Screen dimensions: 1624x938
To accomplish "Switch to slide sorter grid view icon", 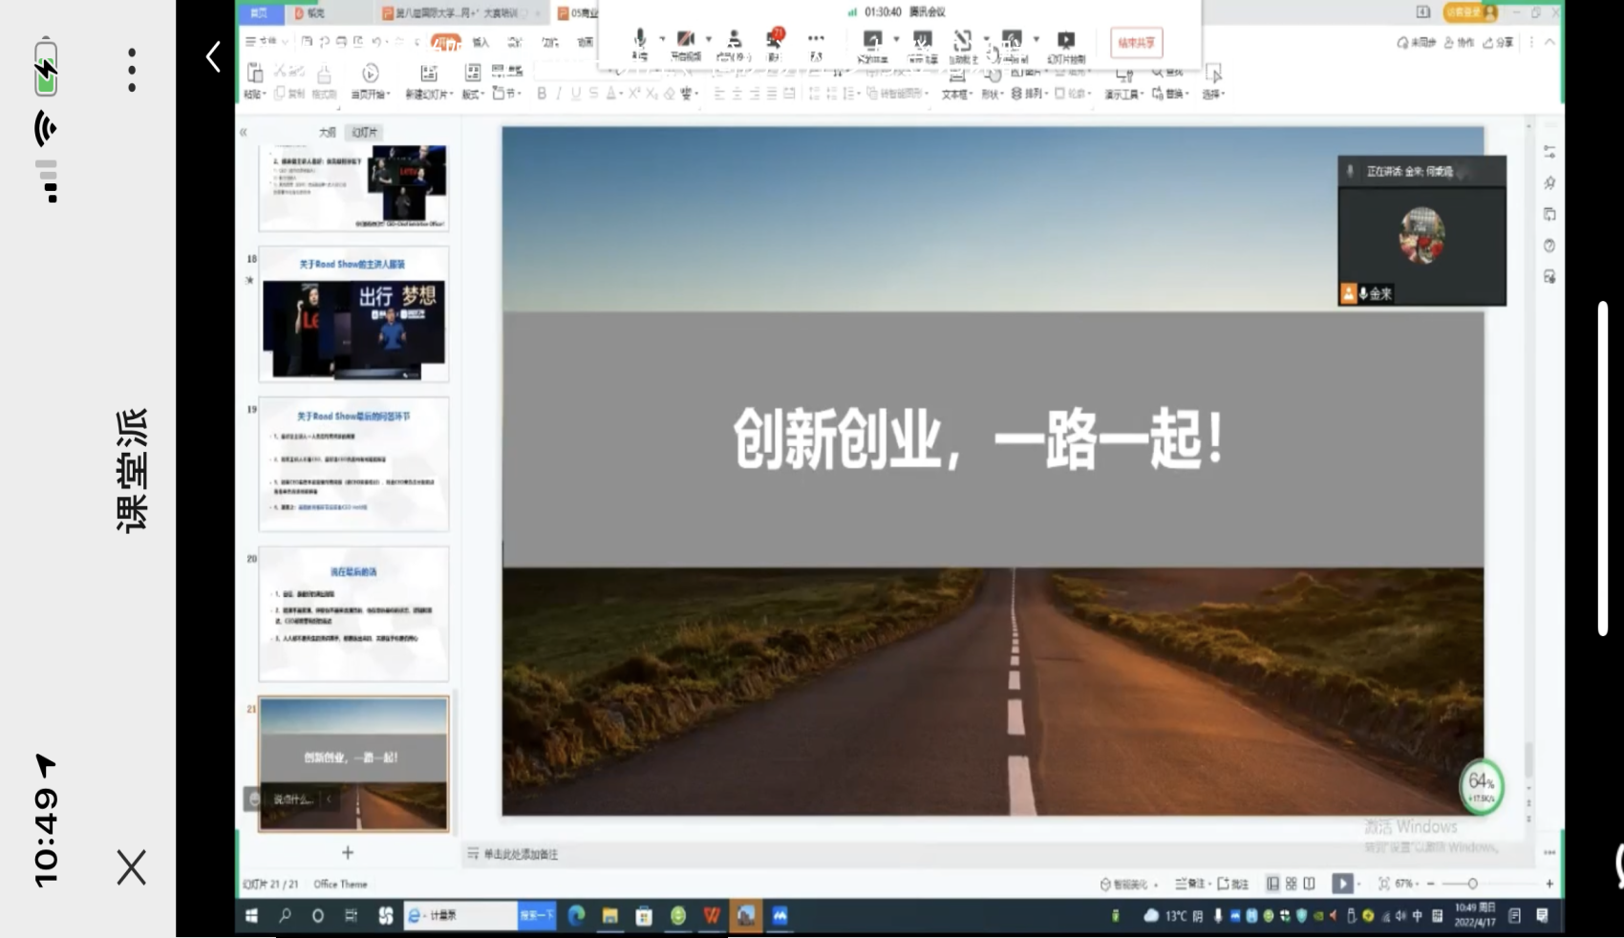I will 1291,884.
